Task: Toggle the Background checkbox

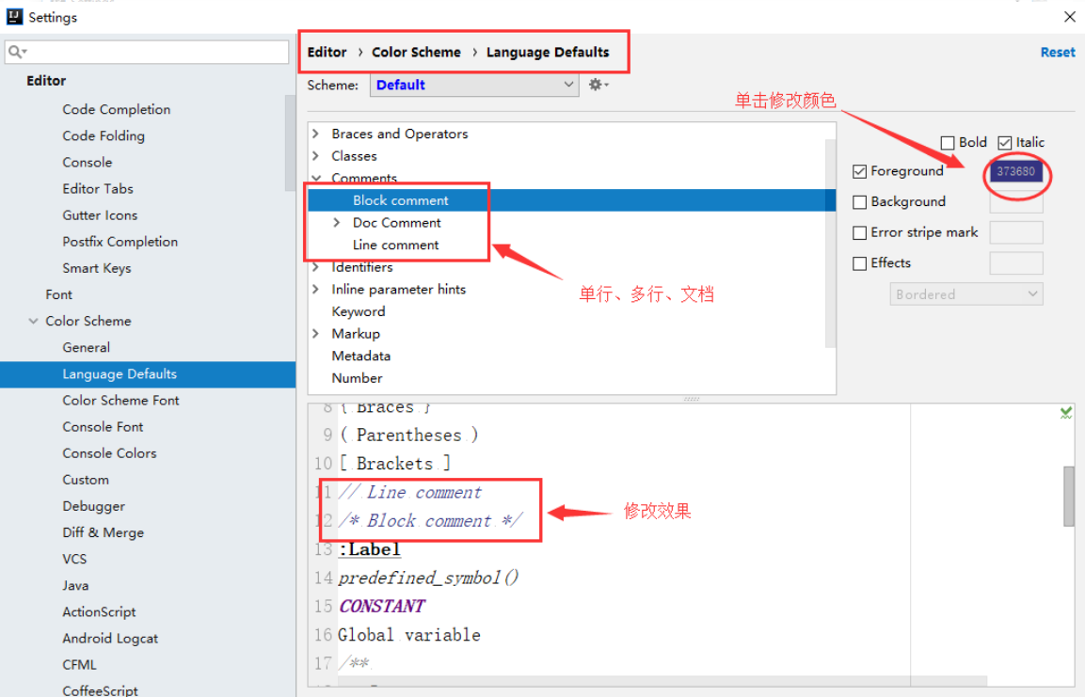Action: [859, 202]
